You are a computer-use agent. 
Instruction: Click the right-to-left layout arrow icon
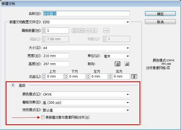(106, 31)
